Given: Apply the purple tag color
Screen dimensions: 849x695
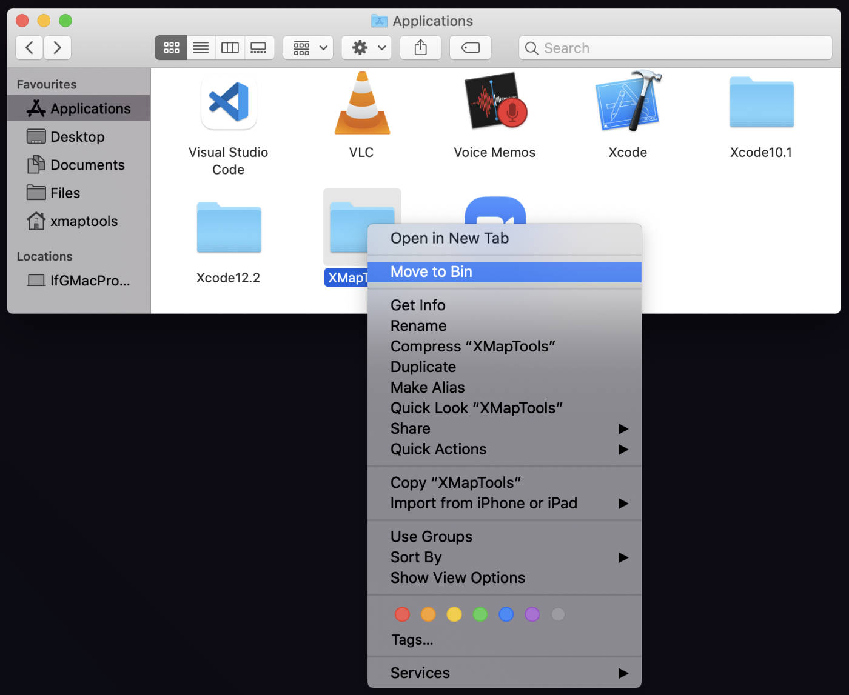Looking at the screenshot, I should (532, 614).
